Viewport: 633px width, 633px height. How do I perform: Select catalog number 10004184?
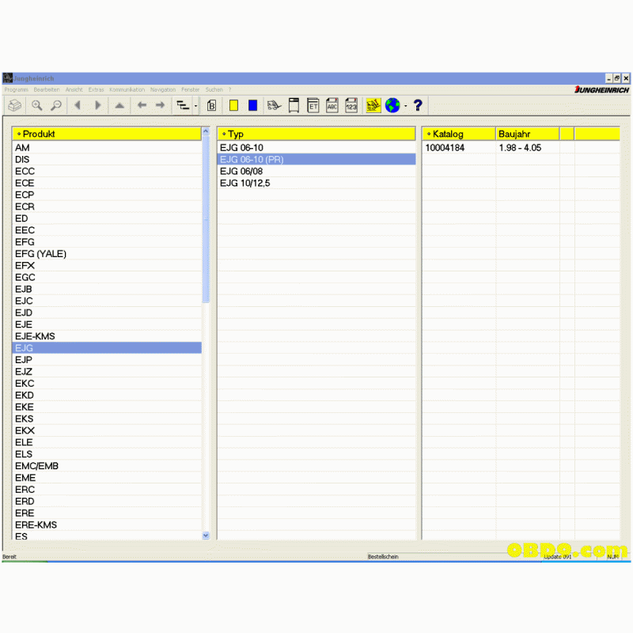pos(445,148)
